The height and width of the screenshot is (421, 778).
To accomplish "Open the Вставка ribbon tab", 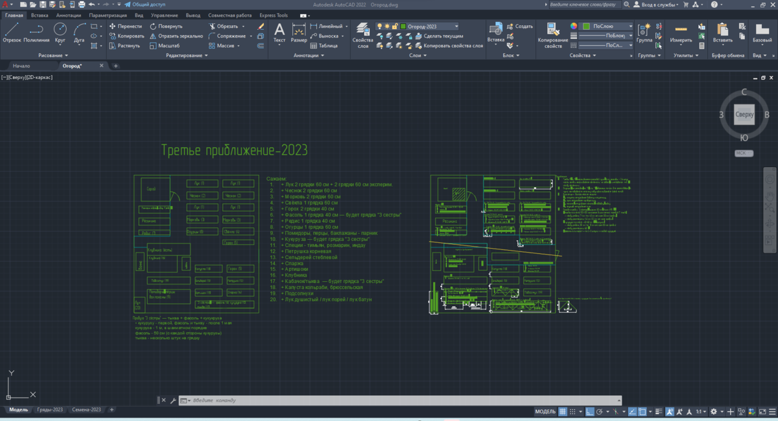I will point(40,14).
